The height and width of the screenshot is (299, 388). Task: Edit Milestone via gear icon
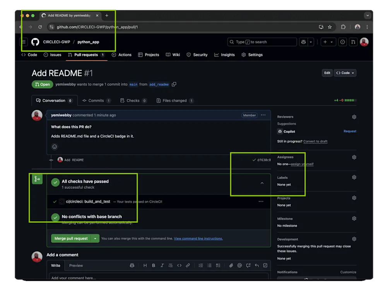(x=354, y=218)
